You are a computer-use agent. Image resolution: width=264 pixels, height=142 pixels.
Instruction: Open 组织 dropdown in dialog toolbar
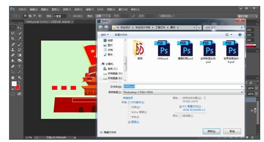coord(105,35)
